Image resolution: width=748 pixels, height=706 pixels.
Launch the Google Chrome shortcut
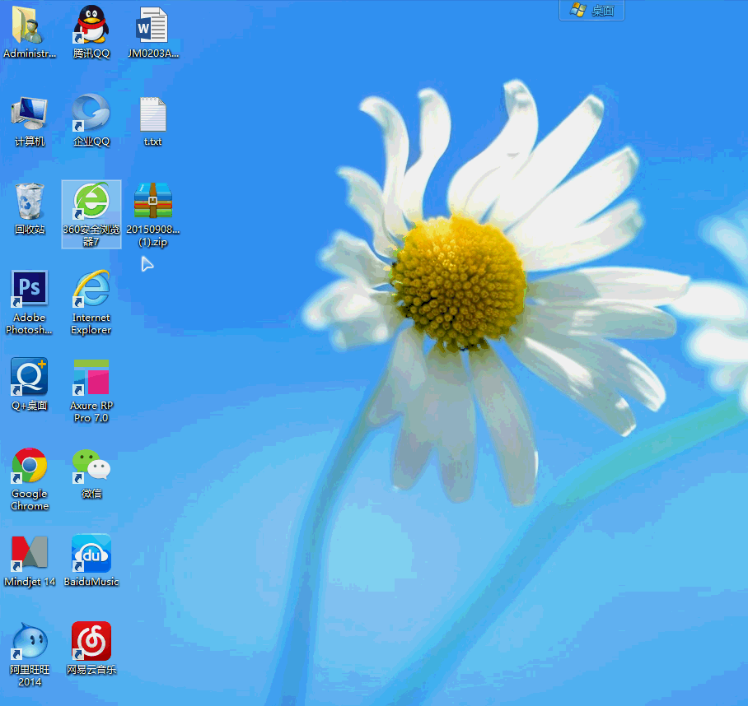(x=29, y=479)
